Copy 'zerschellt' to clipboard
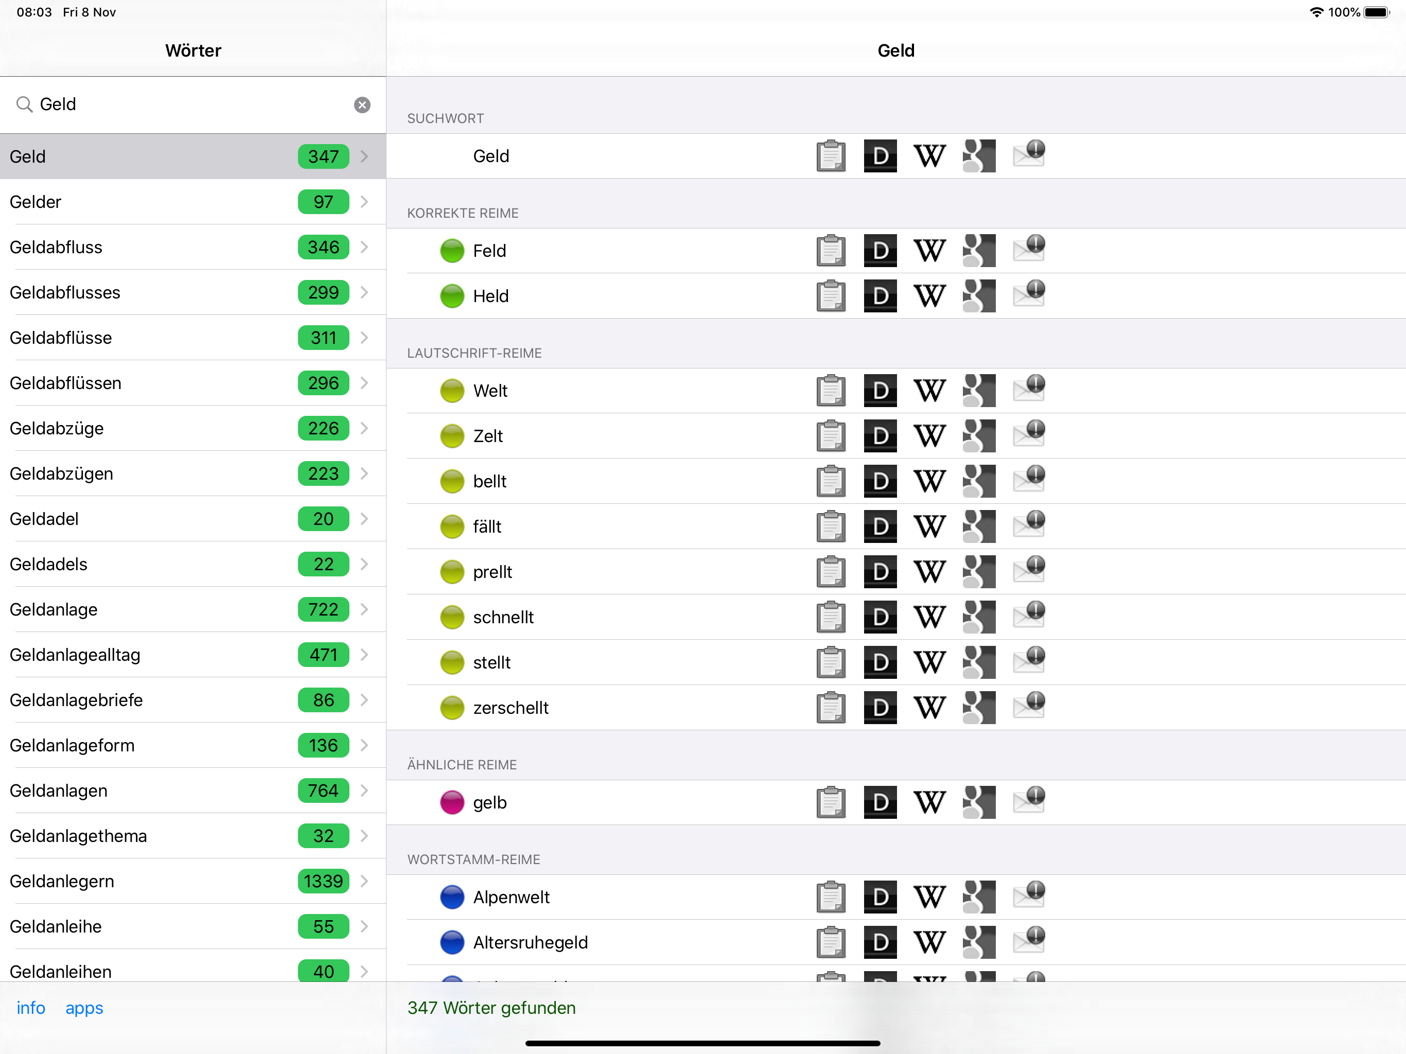The image size is (1406, 1054). click(831, 708)
